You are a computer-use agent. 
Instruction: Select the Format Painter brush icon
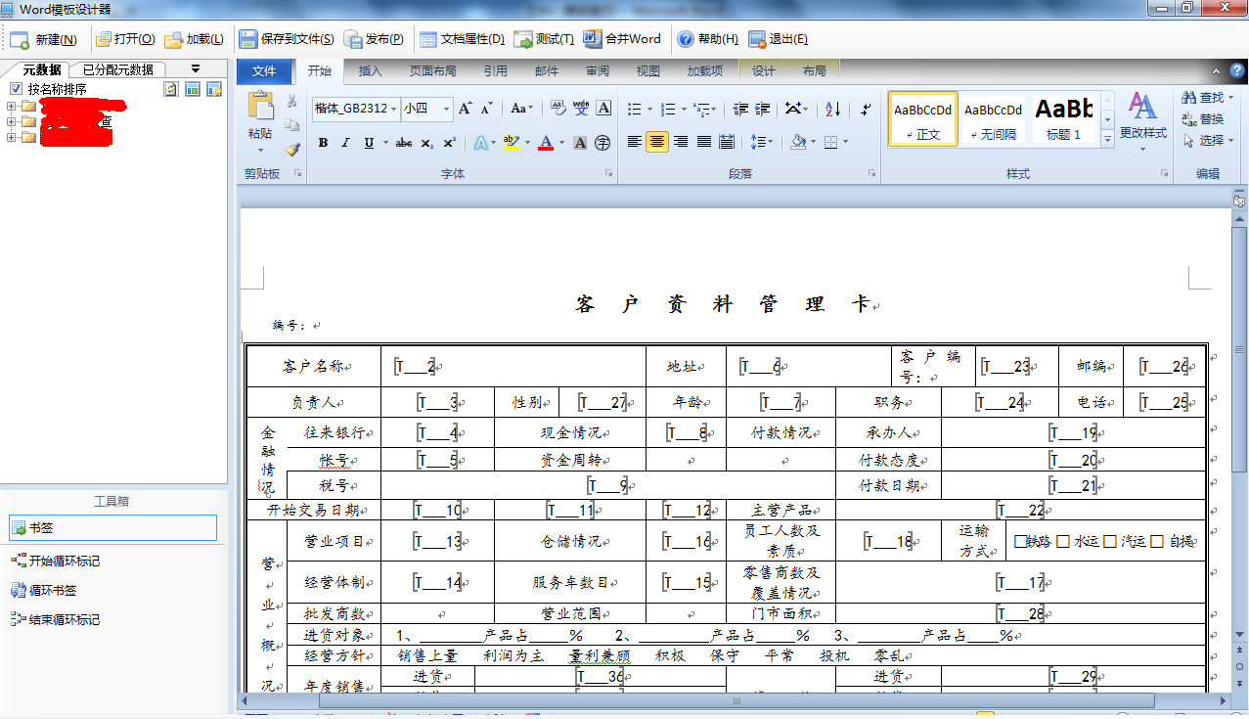(291, 150)
